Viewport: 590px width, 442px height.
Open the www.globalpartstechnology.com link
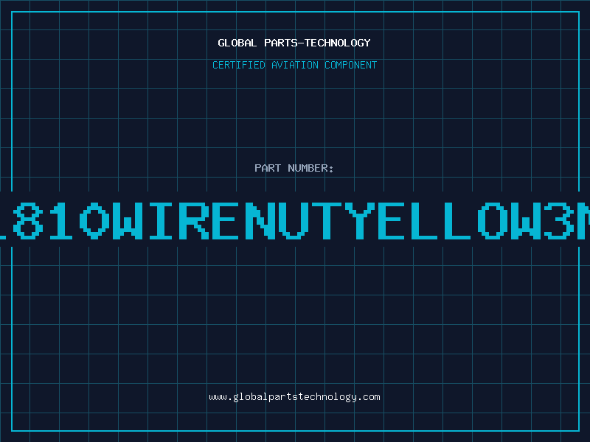click(294, 397)
